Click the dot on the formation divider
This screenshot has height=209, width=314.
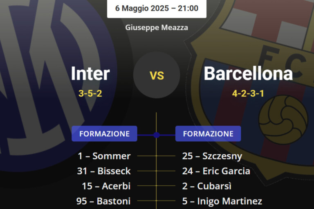(157, 135)
